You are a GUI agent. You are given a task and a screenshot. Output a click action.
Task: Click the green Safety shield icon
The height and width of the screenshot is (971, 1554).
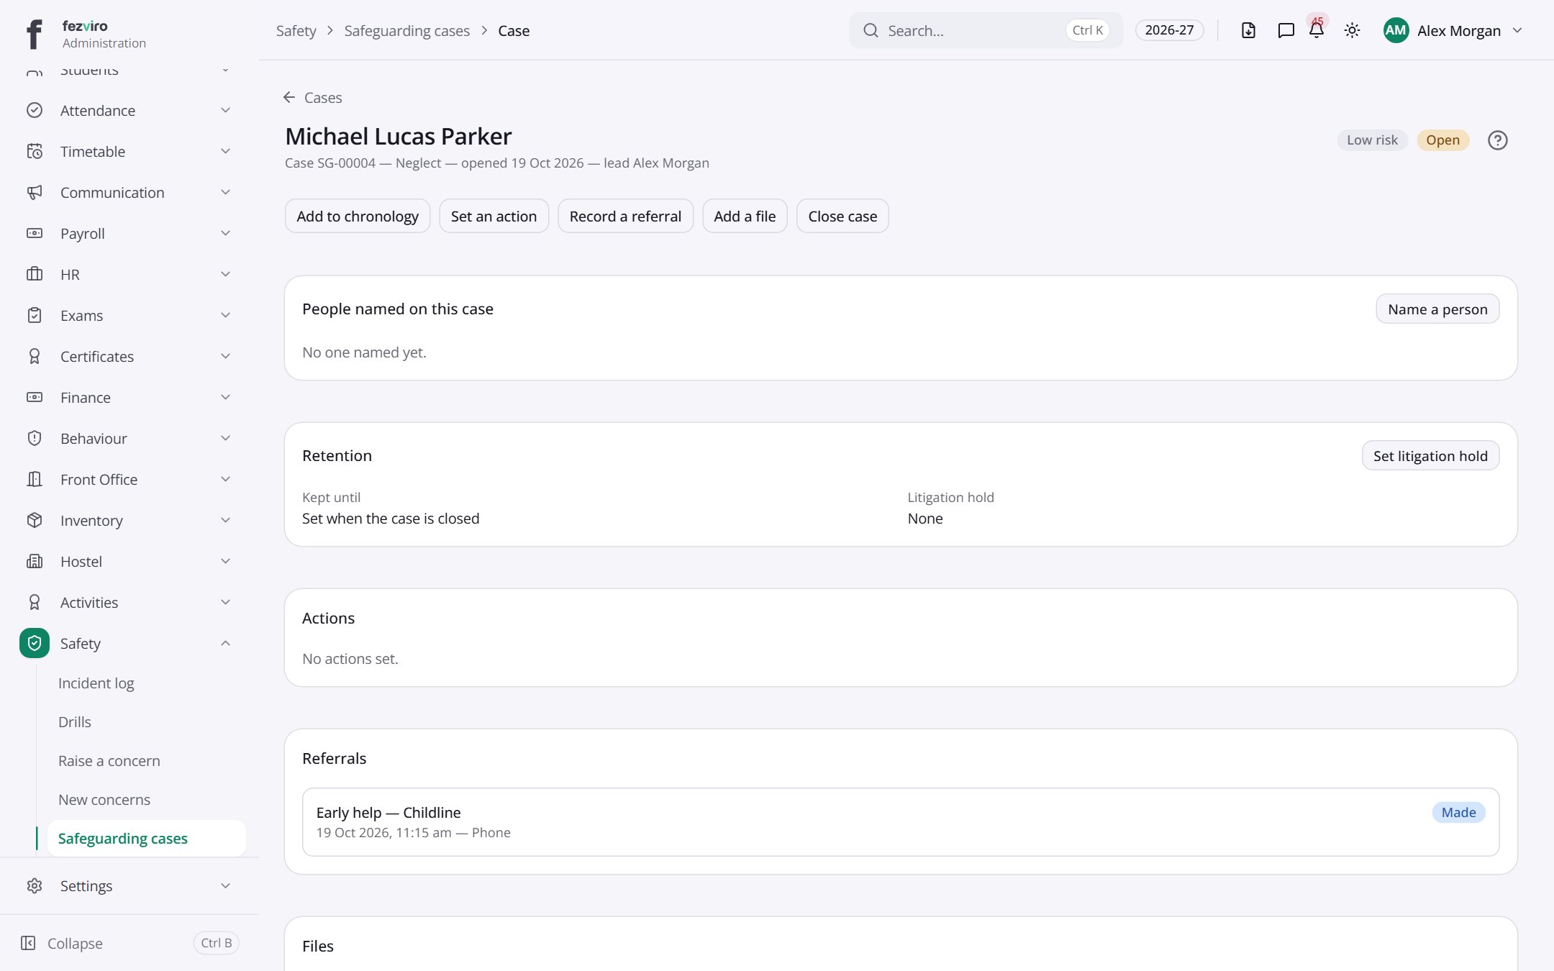point(35,643)
